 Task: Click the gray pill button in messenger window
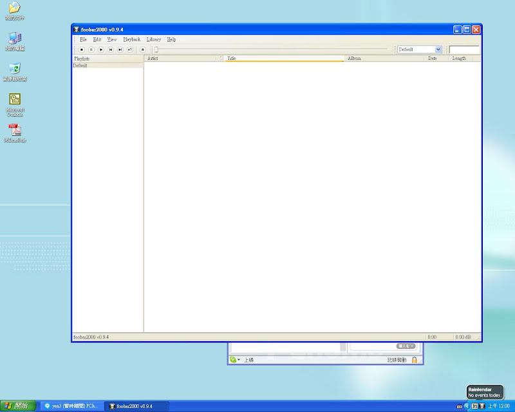point(406,346)
